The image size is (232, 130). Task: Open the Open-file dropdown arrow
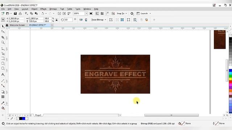pyautogui.click(x=11, y=13)
